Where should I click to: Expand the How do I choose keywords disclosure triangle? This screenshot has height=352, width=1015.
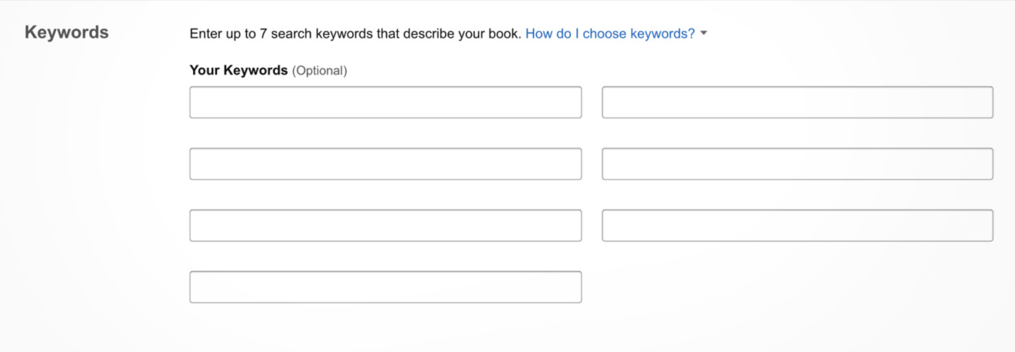coord(702,34)
